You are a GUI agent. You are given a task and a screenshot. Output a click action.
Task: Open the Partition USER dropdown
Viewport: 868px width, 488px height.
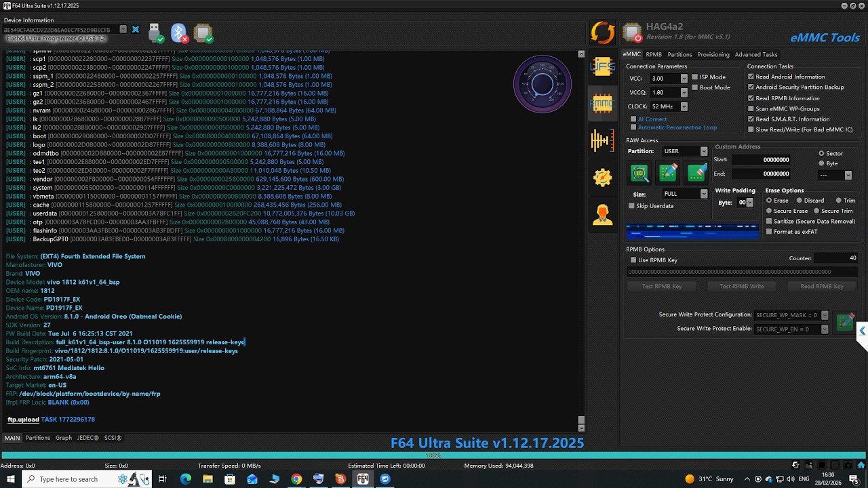[703, 151]
